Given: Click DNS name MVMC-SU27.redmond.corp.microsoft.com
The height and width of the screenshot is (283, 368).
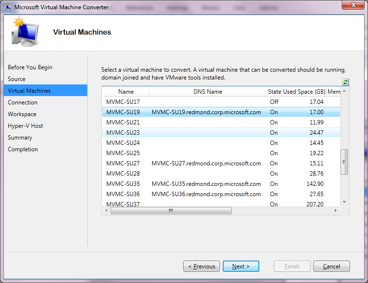Looking at the screenshot, I should [x=206, y=163].
